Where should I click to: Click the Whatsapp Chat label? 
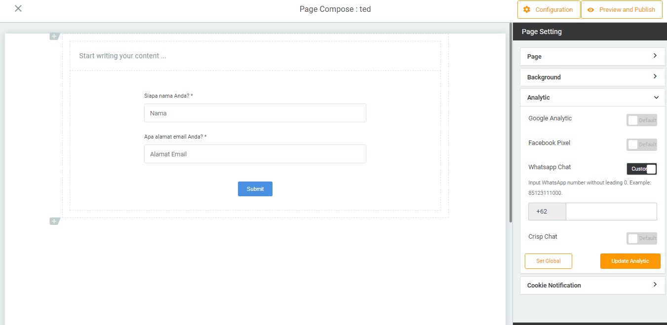click(x=549, y=167)
